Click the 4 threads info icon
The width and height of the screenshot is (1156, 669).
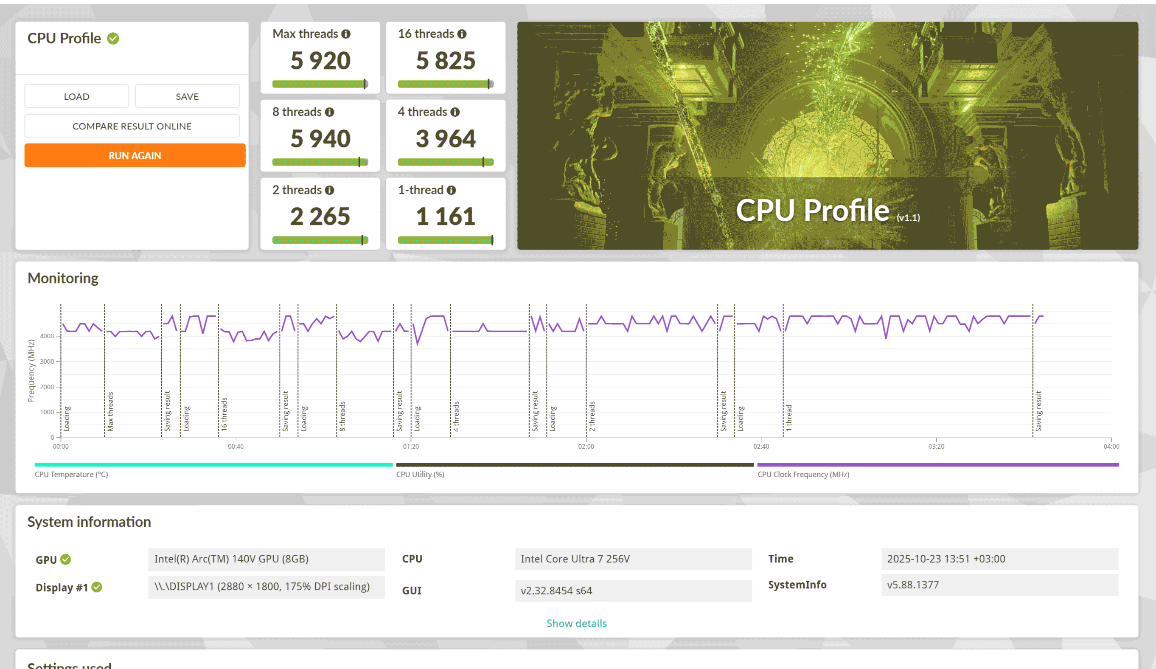455,112
